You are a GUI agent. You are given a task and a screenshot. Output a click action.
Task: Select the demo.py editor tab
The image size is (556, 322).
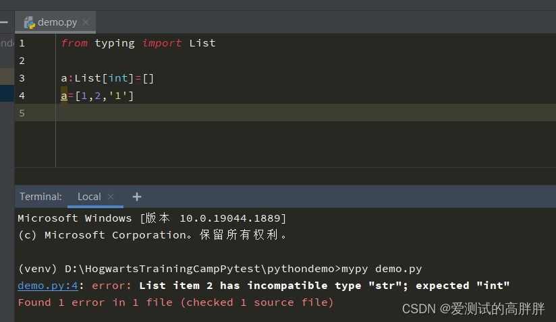click(55, 22)
